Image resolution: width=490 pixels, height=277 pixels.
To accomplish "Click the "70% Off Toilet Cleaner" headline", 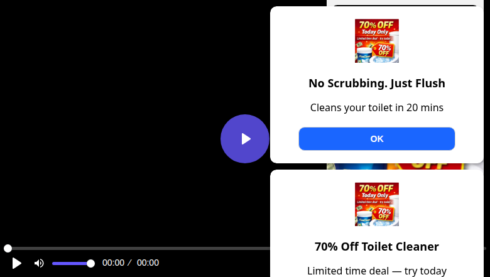I will pyautogui.click(x=376, y=247).
